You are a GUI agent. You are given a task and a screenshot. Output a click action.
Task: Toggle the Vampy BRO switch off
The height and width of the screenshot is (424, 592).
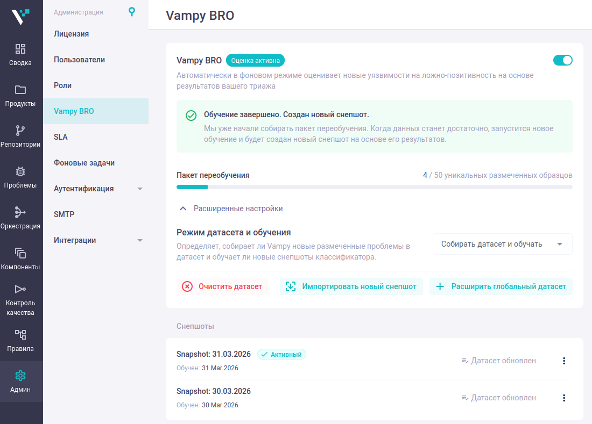tap(562, 60)
